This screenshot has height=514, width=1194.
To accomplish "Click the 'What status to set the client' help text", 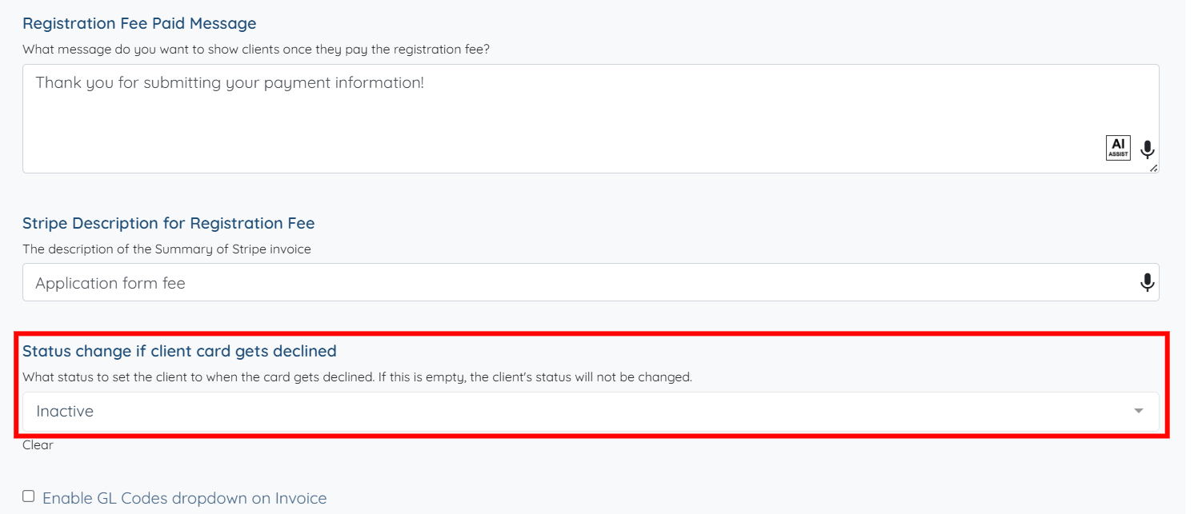I will (x=357, y=377).
